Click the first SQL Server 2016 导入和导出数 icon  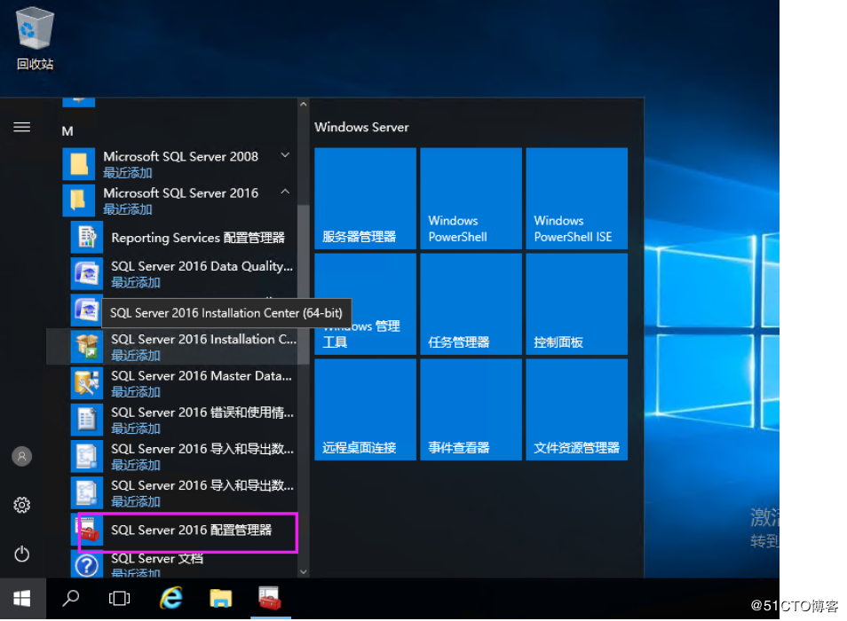tap(87, 457)
